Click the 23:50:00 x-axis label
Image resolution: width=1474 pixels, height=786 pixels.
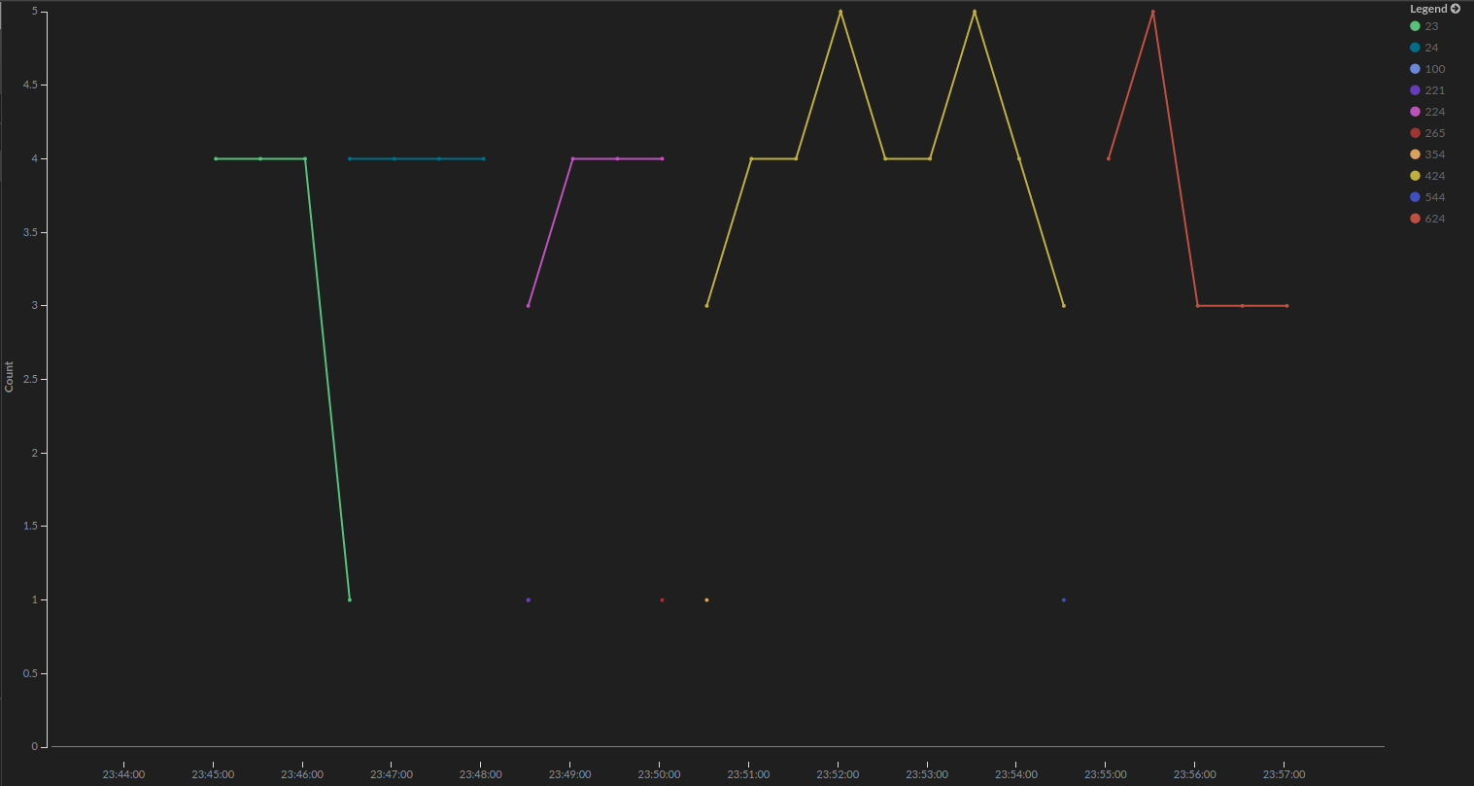(659, 774)
